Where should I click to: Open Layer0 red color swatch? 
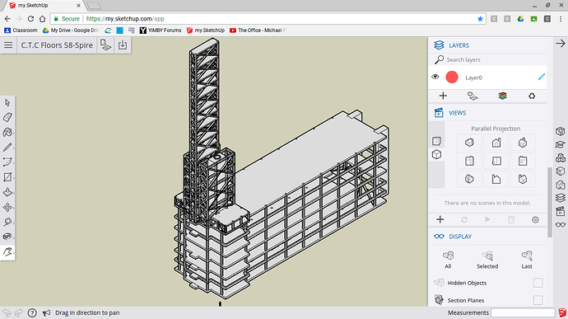[x=452, y=77]
